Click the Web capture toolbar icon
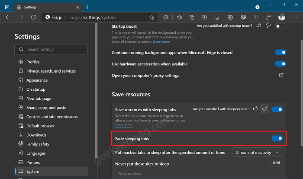 (243, 17)
